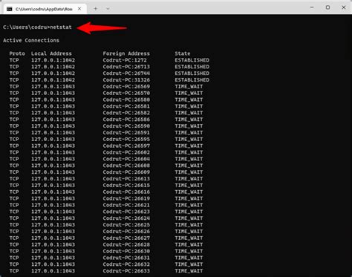Click the Foreign Address column header
This screenshot has width=352, height=277.
coord(126,53)
